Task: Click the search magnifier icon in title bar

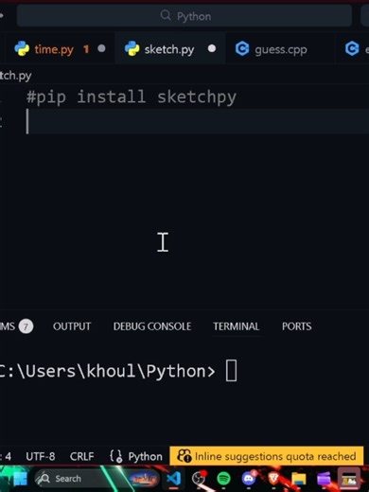Action: [166, 15]
